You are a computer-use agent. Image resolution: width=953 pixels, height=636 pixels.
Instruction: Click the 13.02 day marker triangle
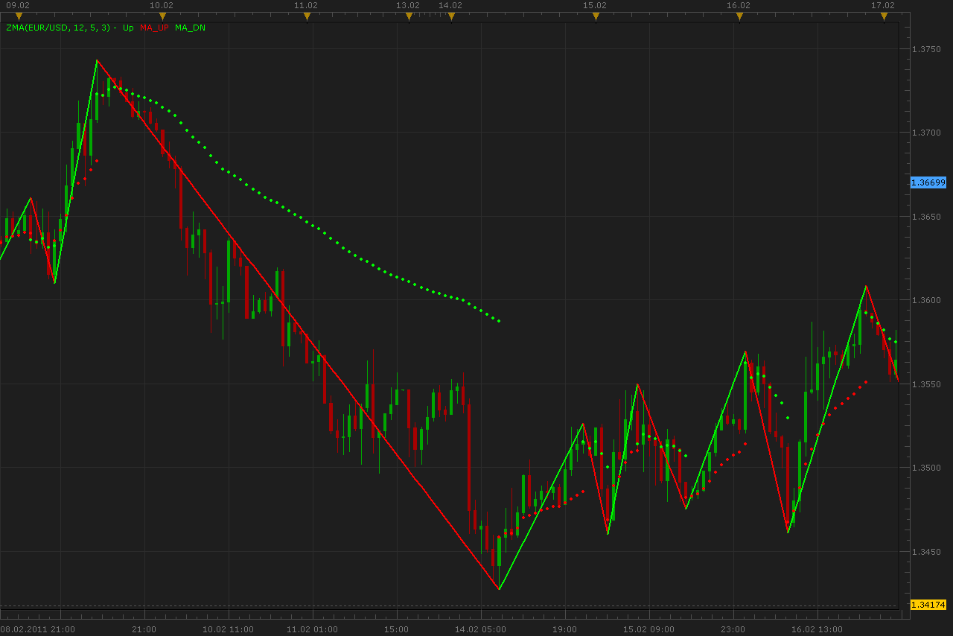[x=409, y=16]
